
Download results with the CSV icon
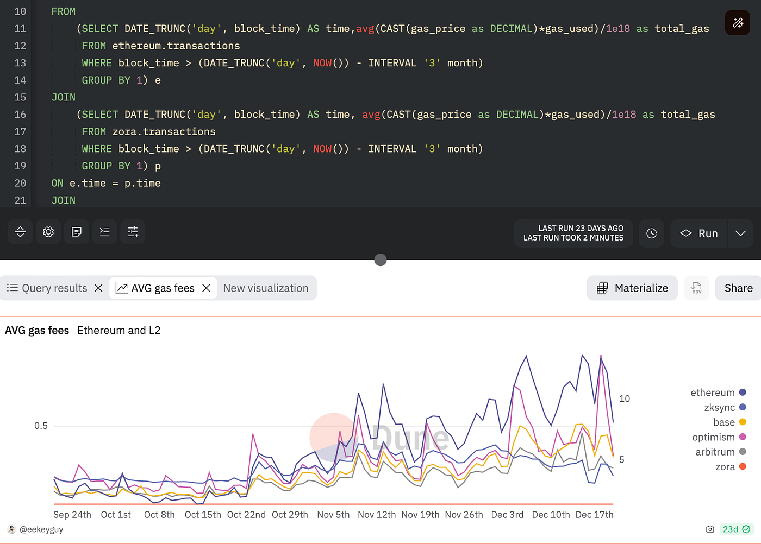(696, 288)
